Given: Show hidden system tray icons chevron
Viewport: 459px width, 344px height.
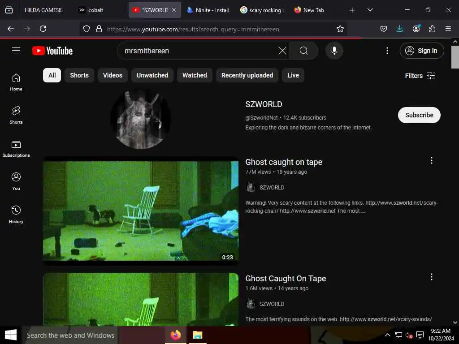Looking at the screenshot, I should (387, 335).
